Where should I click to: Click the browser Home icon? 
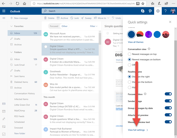click(x=24, y=4)
